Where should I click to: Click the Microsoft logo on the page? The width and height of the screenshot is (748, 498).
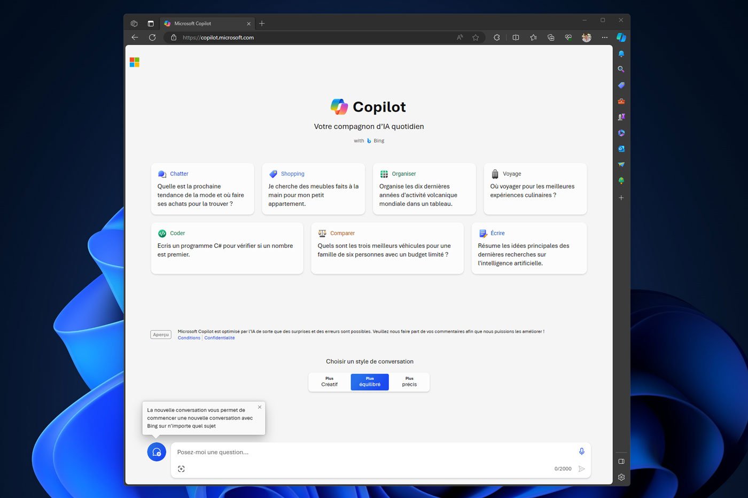[x=135, y=63]
